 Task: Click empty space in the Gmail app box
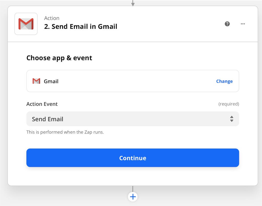[x=136, y=81]
